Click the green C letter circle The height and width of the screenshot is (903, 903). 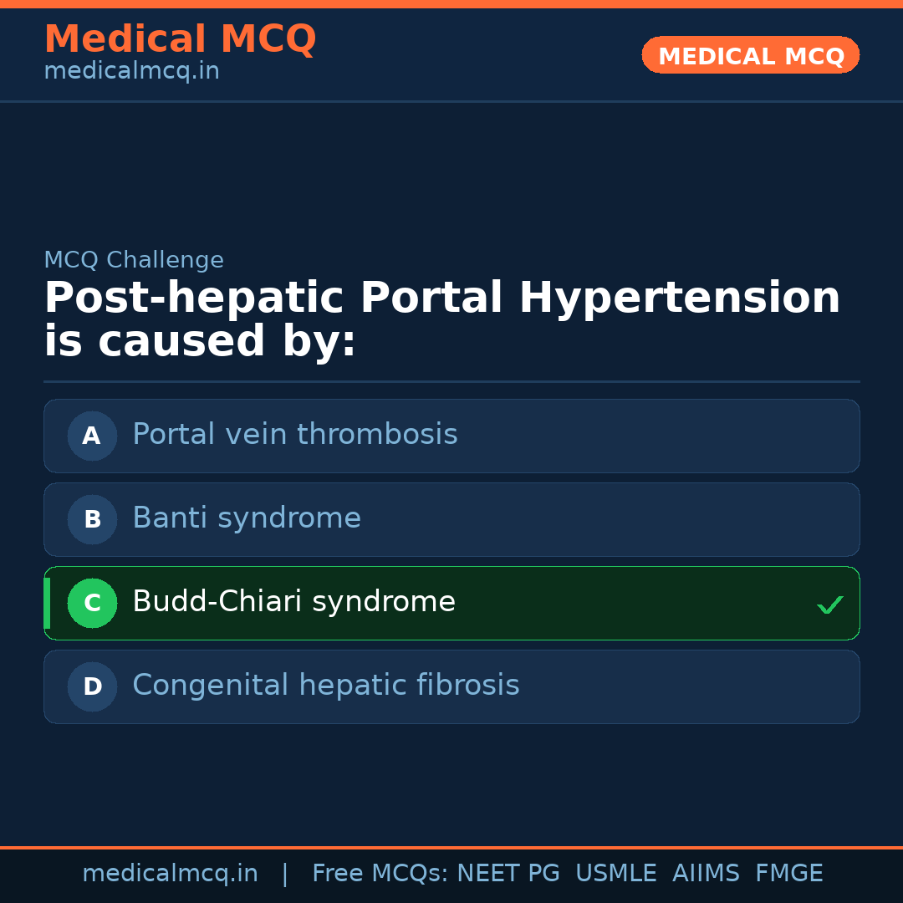click(x=92, y=603)
